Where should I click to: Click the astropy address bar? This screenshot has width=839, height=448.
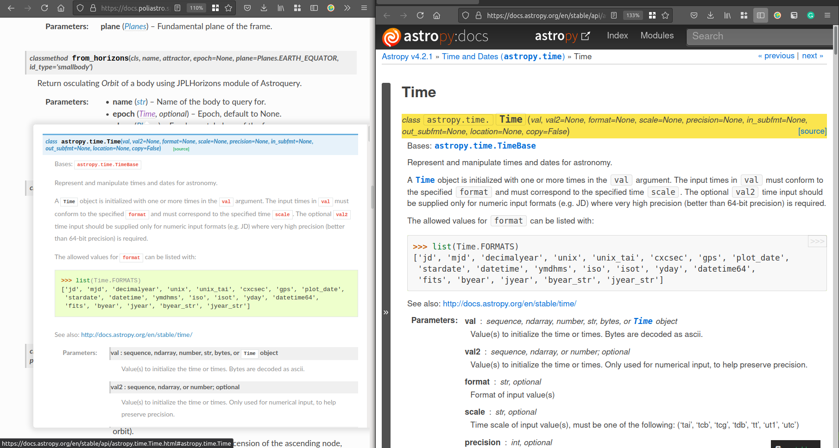click(x=546, y=15)
